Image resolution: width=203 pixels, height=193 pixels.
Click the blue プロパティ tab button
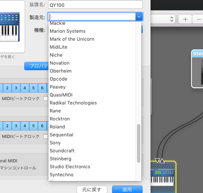[x=37, y=66]
